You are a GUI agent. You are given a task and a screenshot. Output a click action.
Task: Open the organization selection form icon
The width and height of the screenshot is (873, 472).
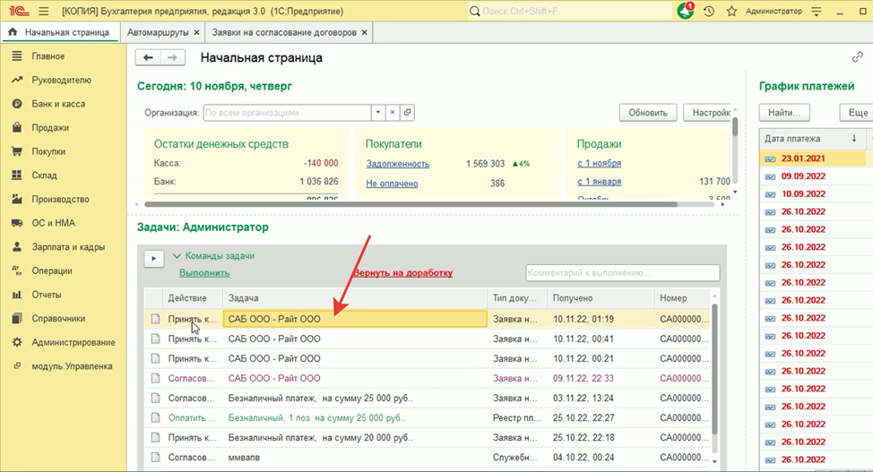[x=408, y=113]
